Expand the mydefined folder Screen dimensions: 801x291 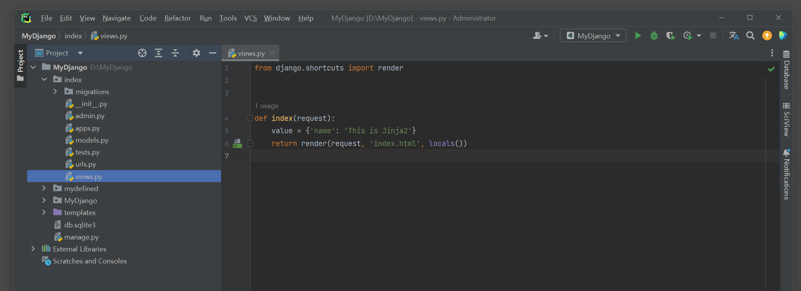tap(44, 188)
